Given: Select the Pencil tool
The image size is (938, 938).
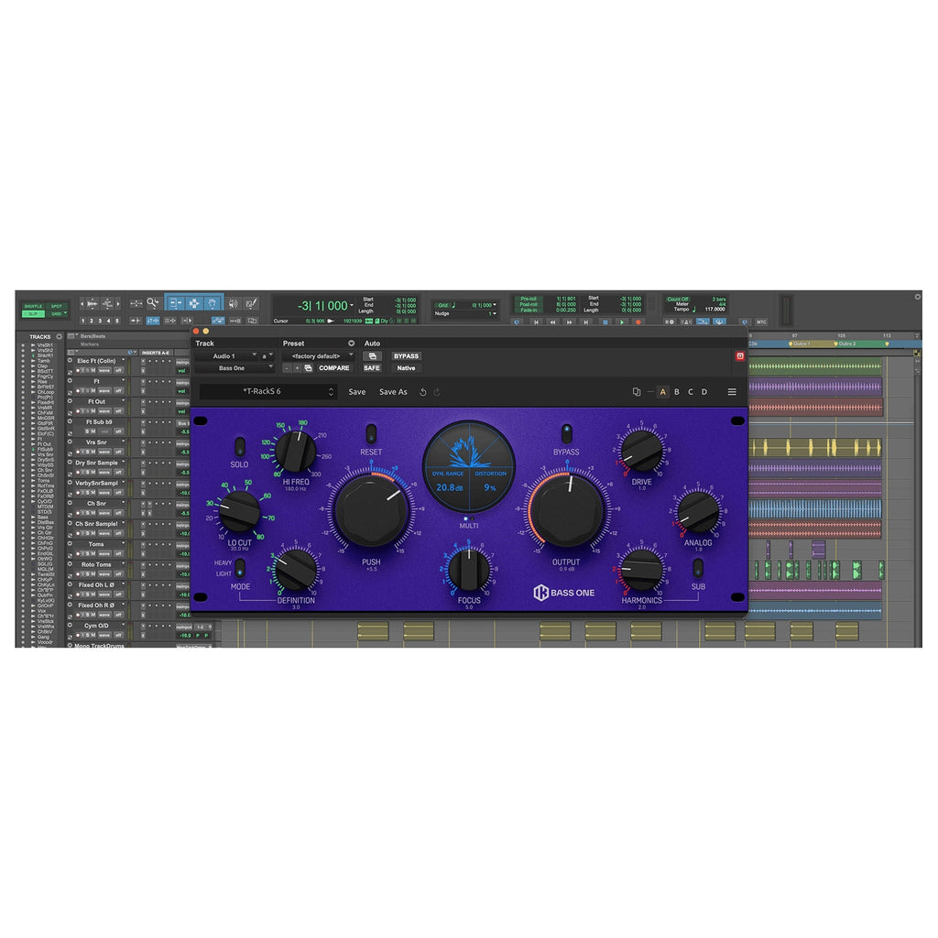Looking at the screenshot, I should [251, 303].
